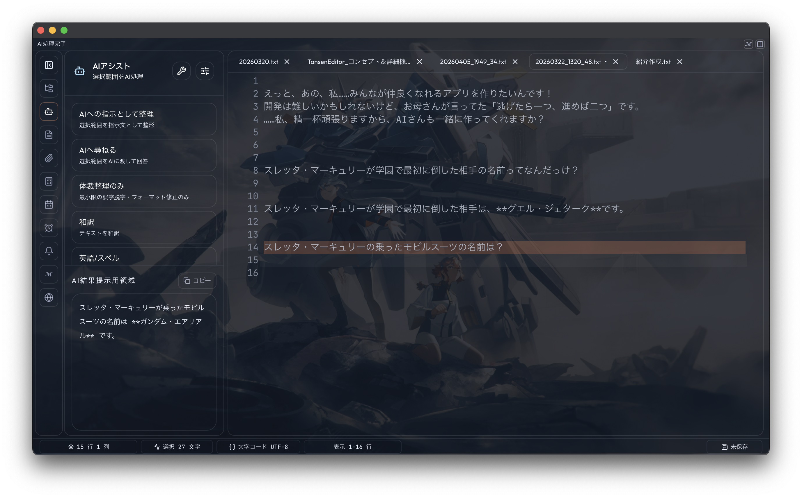802x498 pixels.
Task: Run the AIへ尋ねる action
Action: [144, 155]
